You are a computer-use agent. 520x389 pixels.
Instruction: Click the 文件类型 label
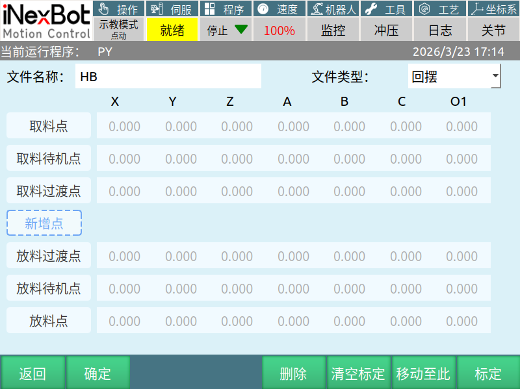point(340,77)
